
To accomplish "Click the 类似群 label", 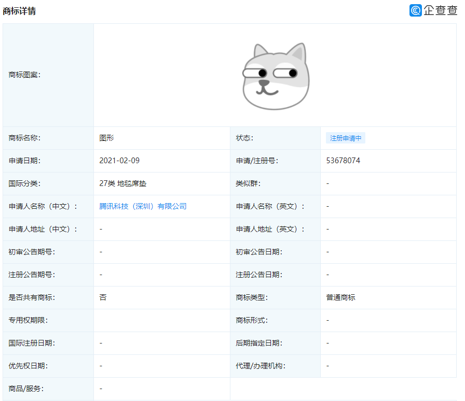I will pyautogui.click(x=248, y=183).
